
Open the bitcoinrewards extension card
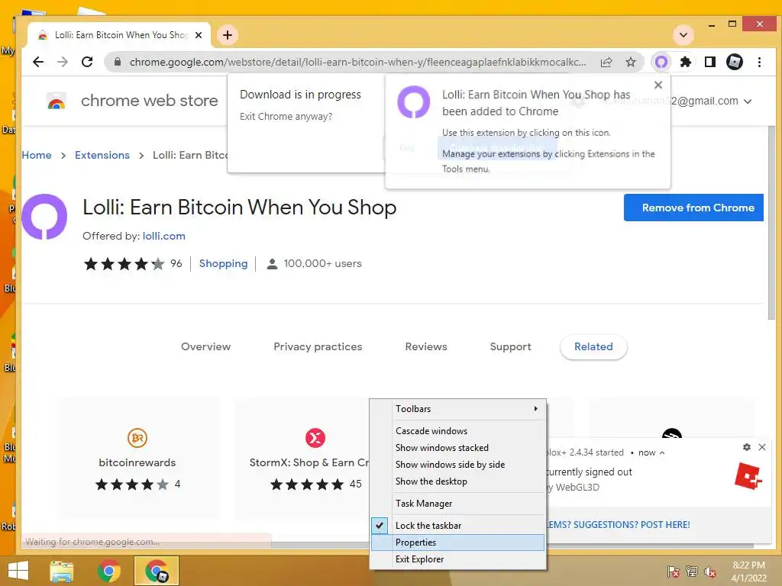click(137, 459)
